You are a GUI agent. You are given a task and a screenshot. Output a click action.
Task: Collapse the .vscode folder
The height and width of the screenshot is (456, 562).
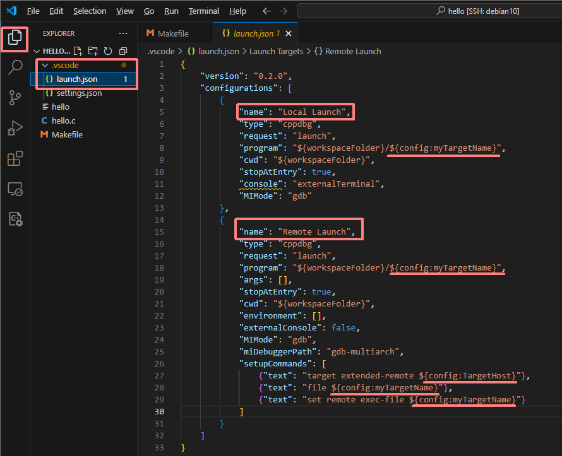(44, 64)
